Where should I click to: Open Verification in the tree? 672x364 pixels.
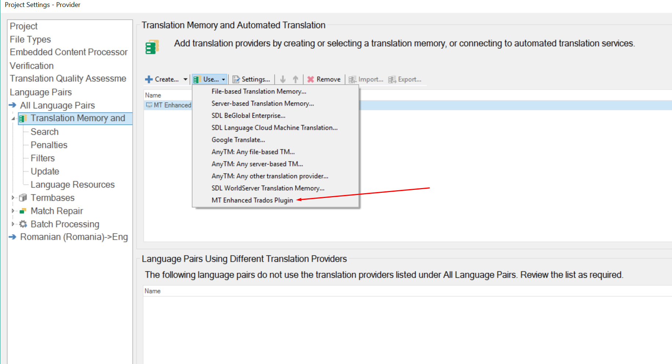(x=32, y=66)
